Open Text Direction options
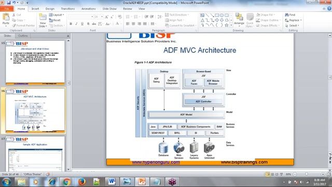Screen dimensions: 332x187 click(177, 15)
